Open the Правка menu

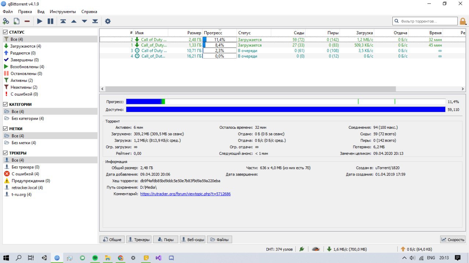tap(25, 12)
